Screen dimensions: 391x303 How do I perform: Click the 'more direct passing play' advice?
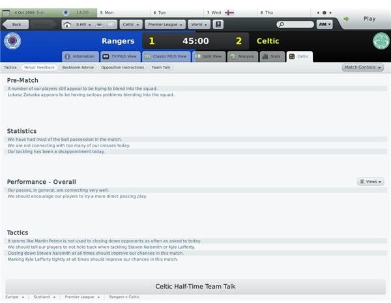point(195,196)
